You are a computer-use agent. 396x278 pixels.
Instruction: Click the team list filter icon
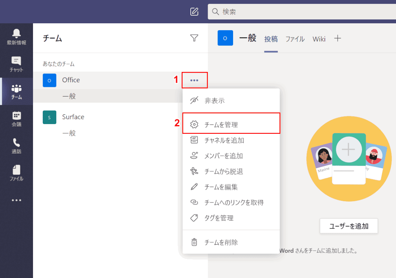[194, 38]
